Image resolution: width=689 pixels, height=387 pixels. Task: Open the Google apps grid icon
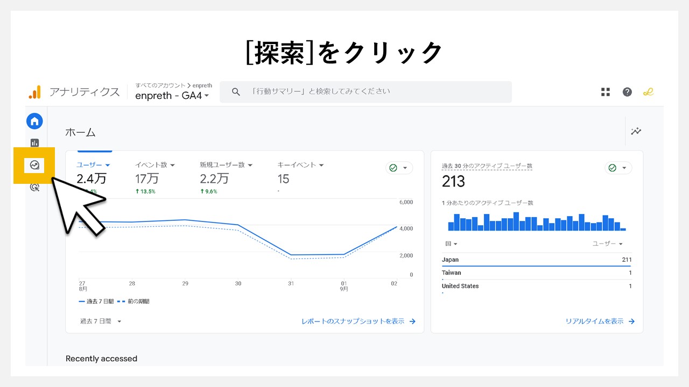click(606, 91)
